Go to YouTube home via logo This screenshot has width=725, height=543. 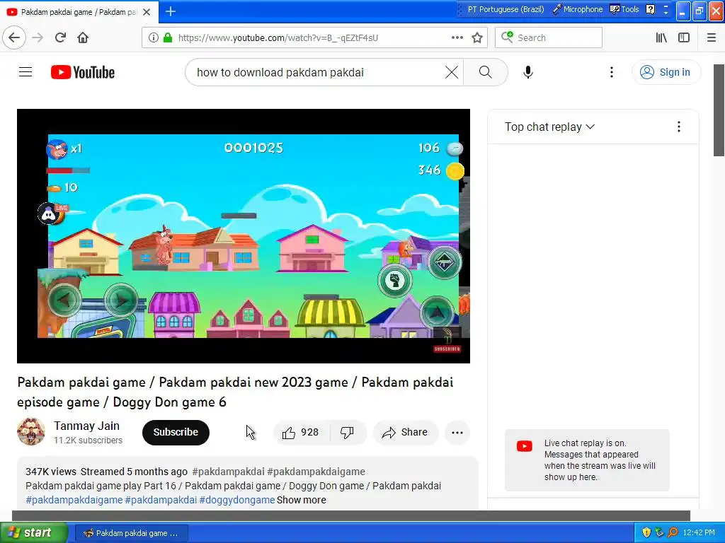point(83,72)
